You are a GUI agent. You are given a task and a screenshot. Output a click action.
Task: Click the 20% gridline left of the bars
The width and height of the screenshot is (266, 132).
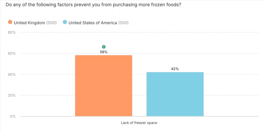pyautogui.click(x=47, y=95)
